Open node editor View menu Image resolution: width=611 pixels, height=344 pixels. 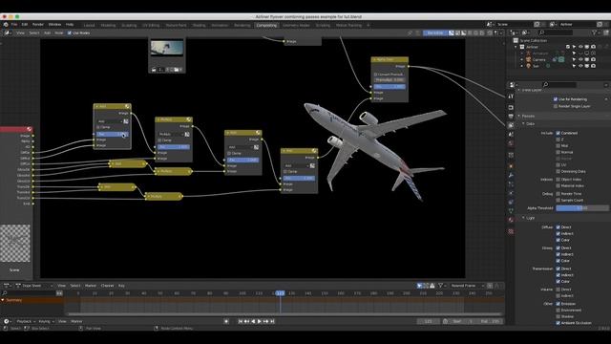tap(20, 33)
